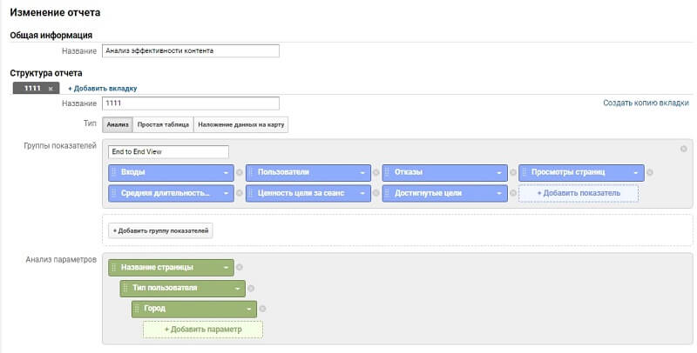Close the 1111 tab with its x
This screenshot has width=697, height=353.
[x=51, y=89]
